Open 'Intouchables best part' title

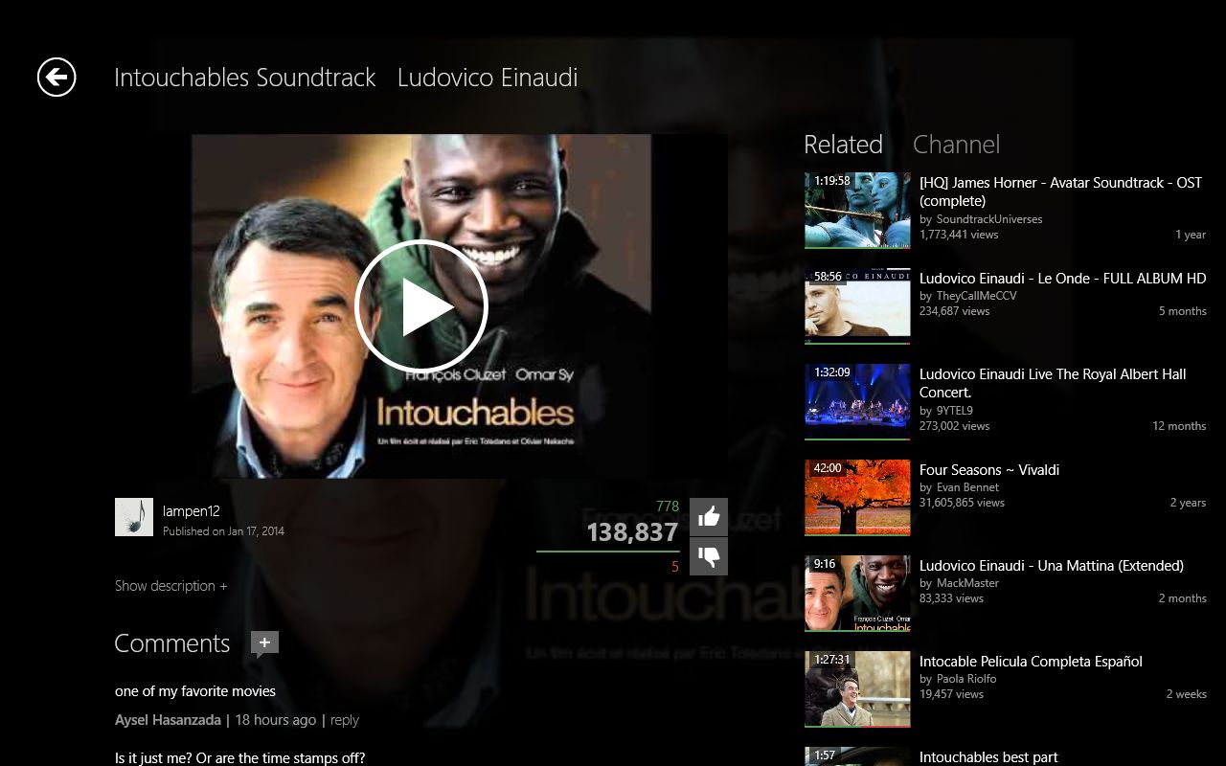[988, 757]
